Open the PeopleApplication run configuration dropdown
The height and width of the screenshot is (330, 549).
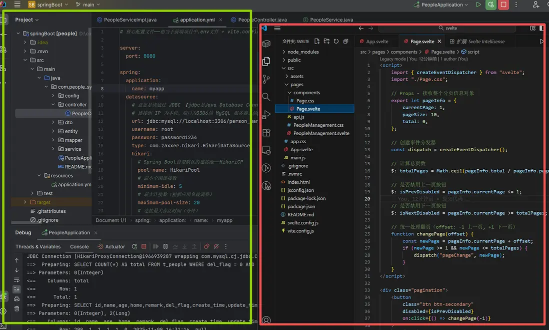tap(441, 5)
